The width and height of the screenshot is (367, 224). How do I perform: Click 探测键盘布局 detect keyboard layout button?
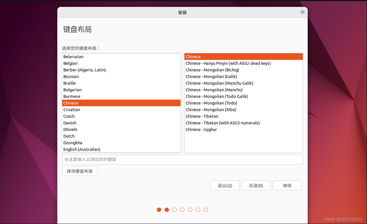click(80, 171)
